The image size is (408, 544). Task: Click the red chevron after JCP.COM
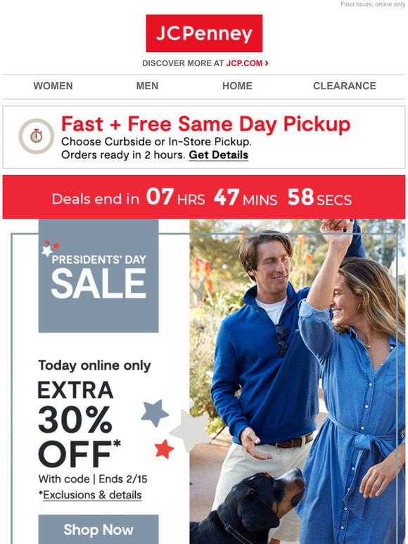click(x=267, y=63)
